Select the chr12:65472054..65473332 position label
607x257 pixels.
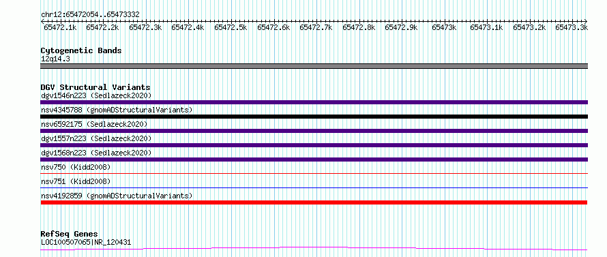point(90,15)
